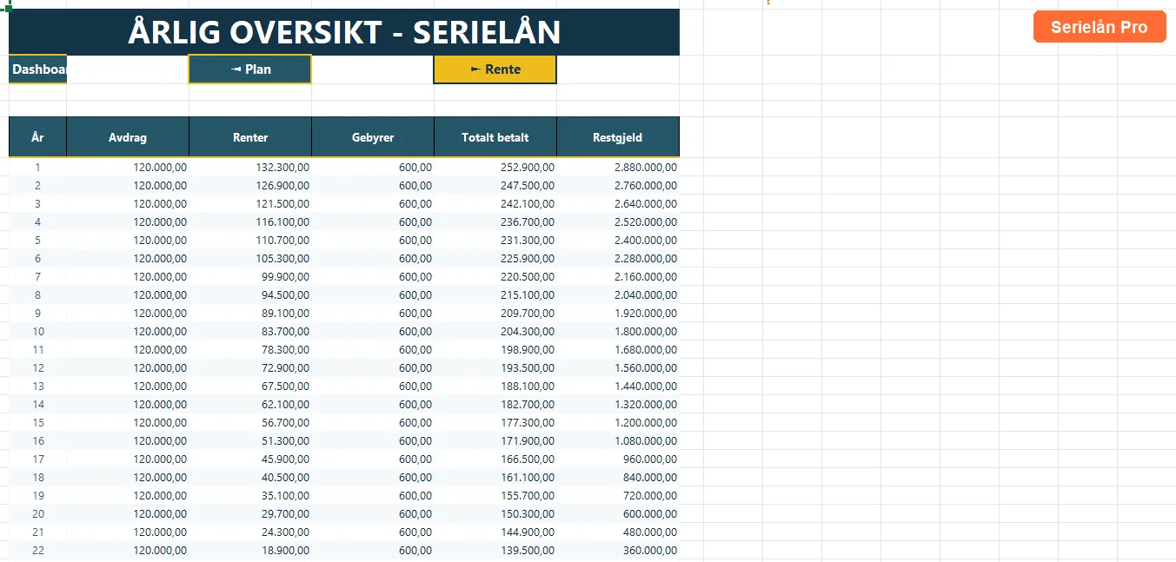This screenshot has height=562, width=1176.
Task: Select the Avdrag cell in year 1 row
Action: point(128,167)
